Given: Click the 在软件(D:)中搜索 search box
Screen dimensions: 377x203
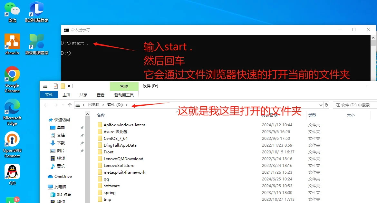Looking at the screenshot, I should [x=354, y=105].
